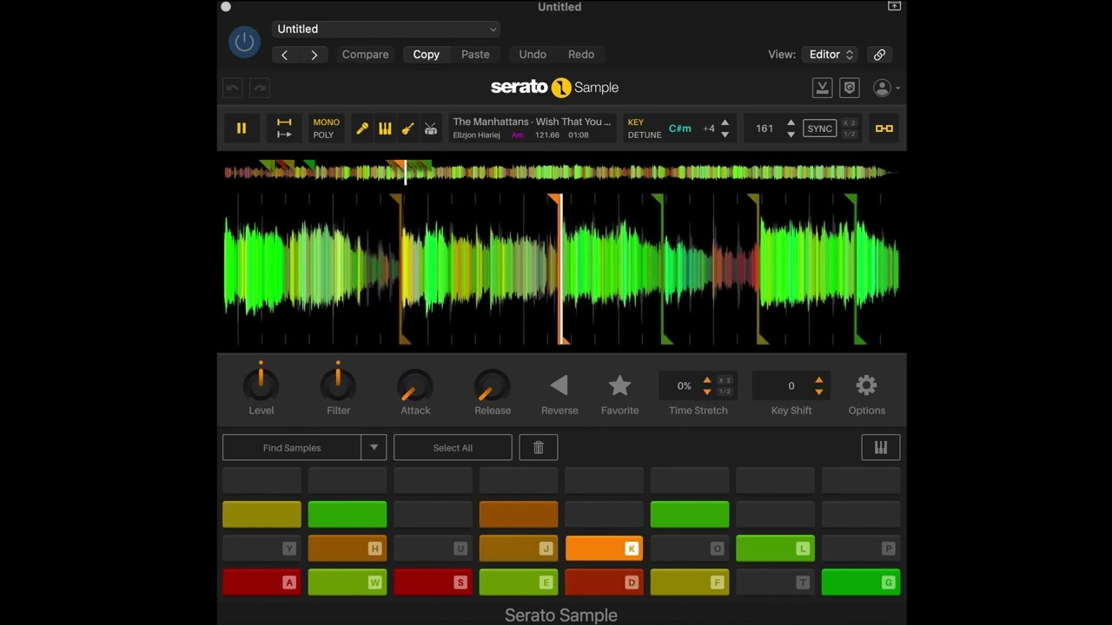Screen dimensions: 1112x625
Task: Click Compare in the plugin header
Action: click(x=365, y=54)
